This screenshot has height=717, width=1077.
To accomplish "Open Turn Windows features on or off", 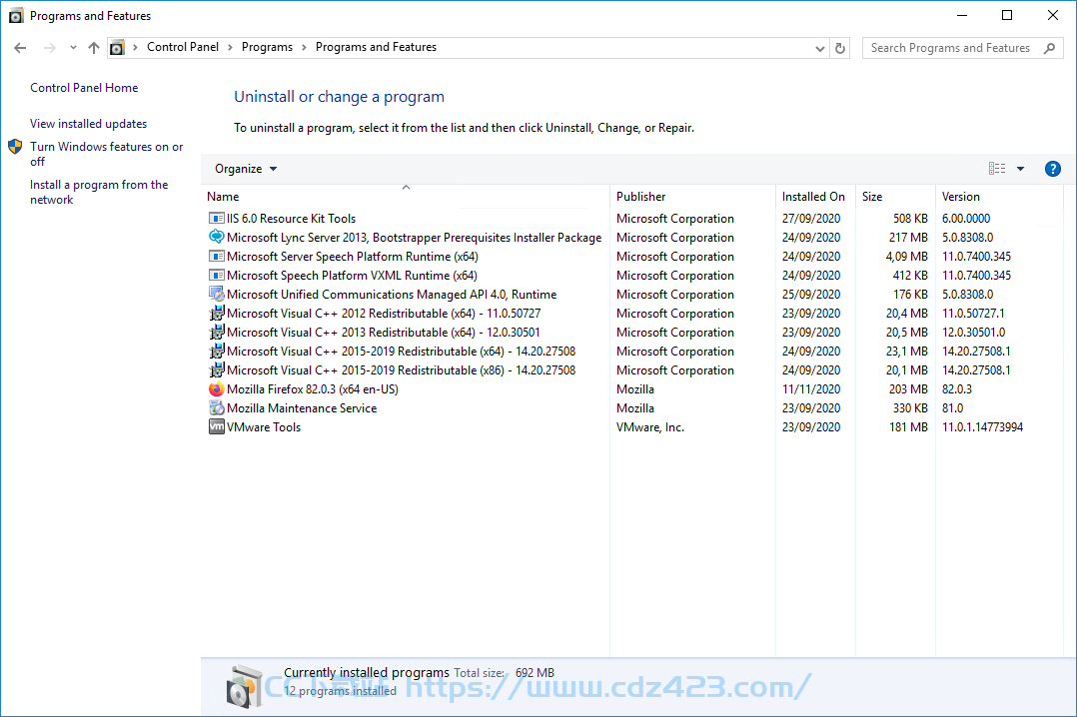I will click(x=107, y=154).
